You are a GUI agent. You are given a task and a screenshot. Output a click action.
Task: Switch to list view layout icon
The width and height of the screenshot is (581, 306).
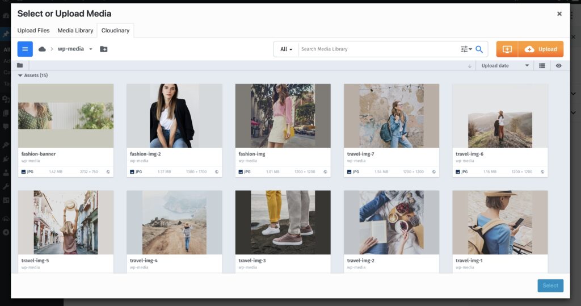(x=542, y=66)
